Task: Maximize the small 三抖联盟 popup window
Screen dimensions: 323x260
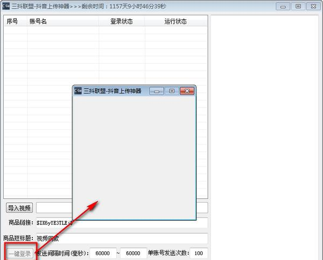Action: (172, 91)
